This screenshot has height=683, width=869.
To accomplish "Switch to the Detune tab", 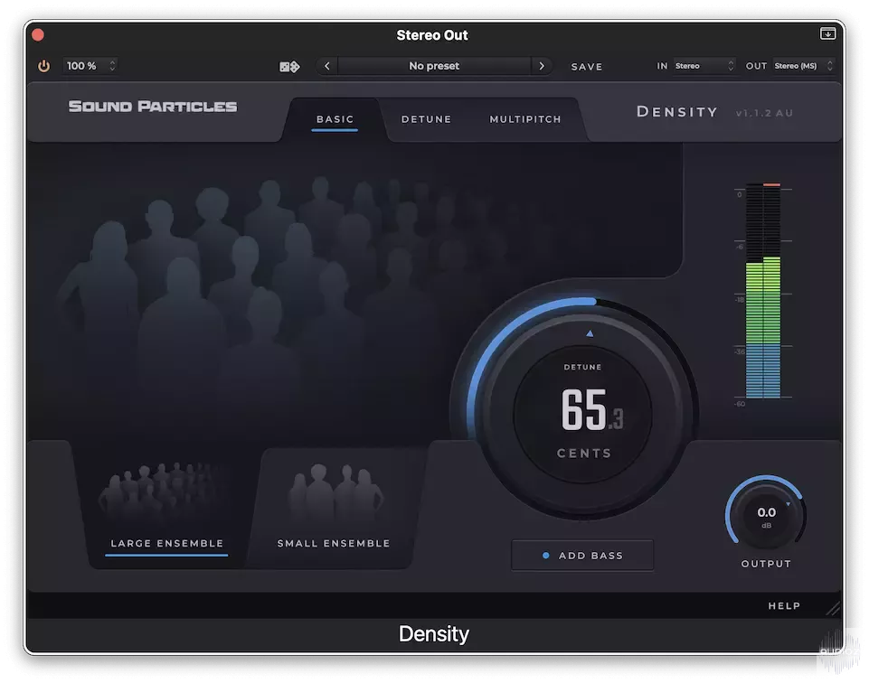I will [x=426, y=119].
